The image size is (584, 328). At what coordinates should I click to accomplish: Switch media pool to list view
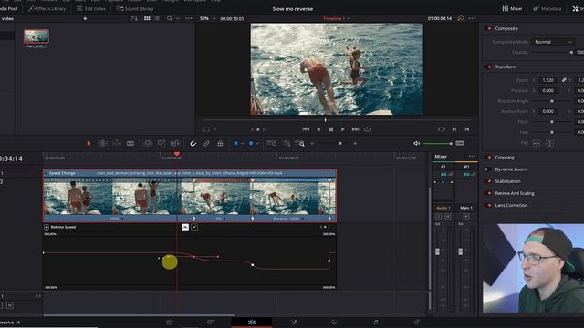tap(157, 18)
